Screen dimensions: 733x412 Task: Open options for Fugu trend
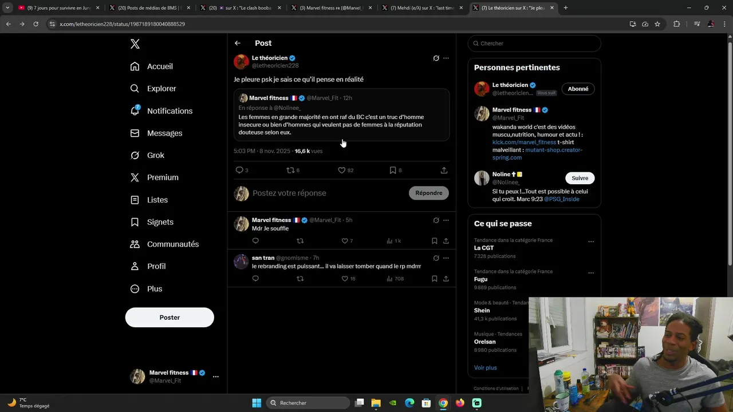[x=591, y=273]
